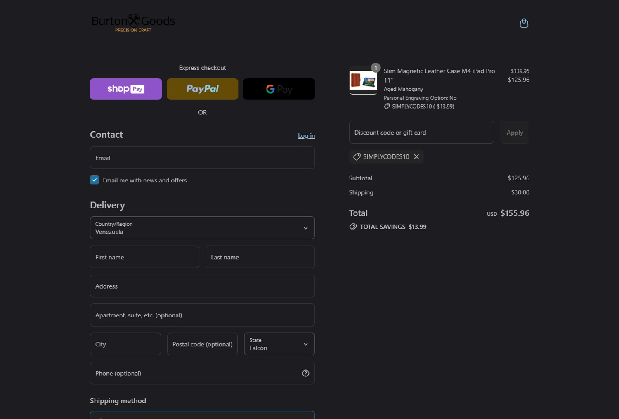The width and height of the screenshot is (619, 419).
Task: Uncheck Email me with news and offers
Action: tap(95, 180)
